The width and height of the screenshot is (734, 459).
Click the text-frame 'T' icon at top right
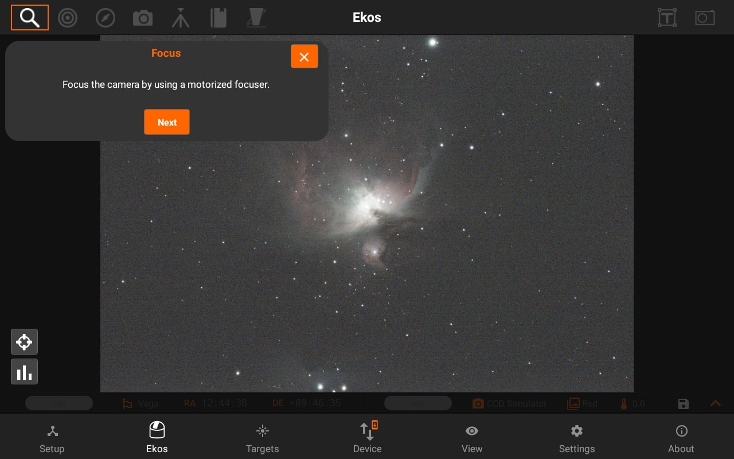click(667, 18)
